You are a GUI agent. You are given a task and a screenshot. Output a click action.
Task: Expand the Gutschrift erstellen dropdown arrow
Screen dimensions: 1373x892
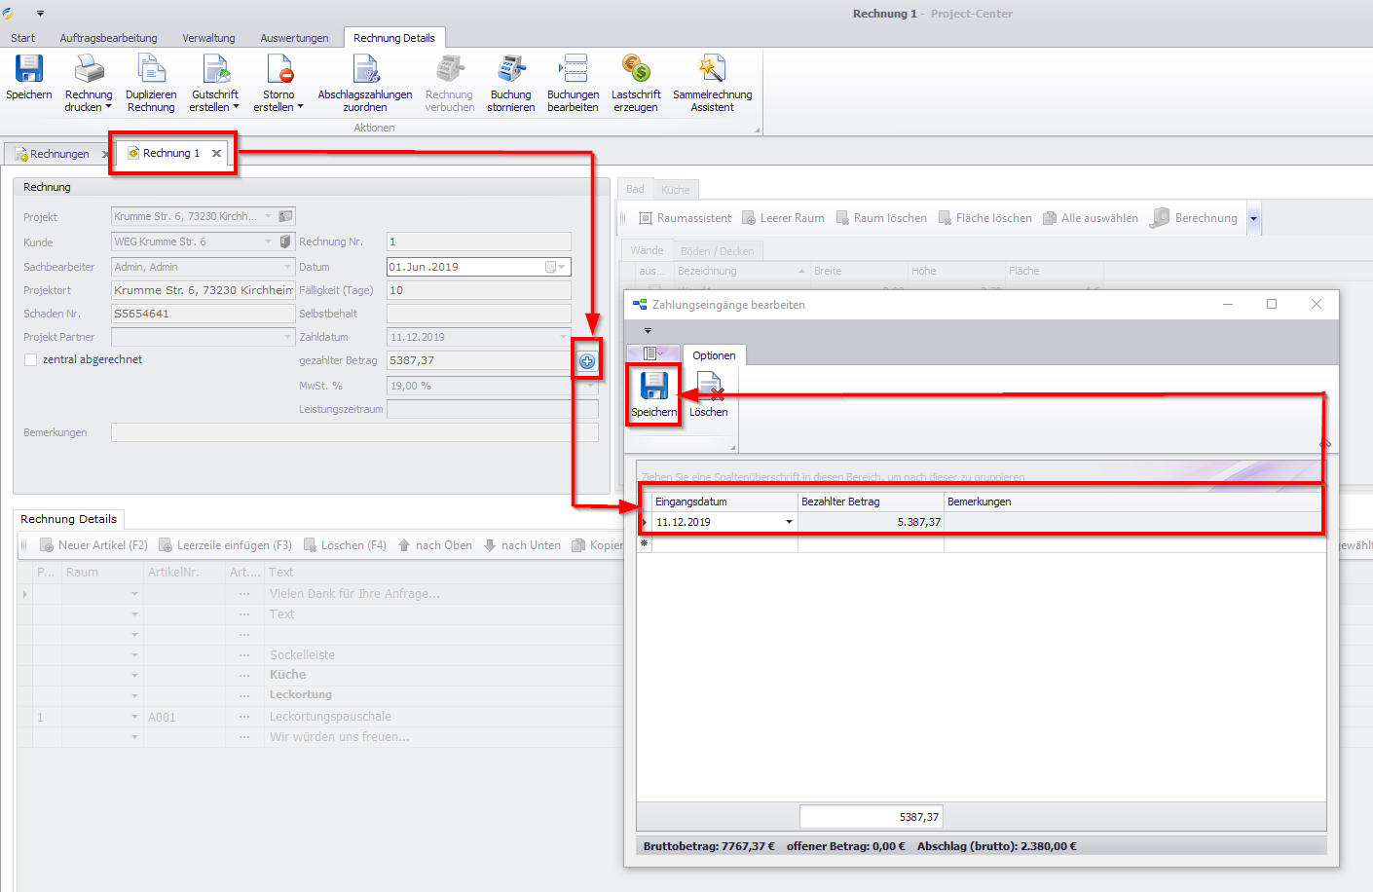click(x=236, y=107)
